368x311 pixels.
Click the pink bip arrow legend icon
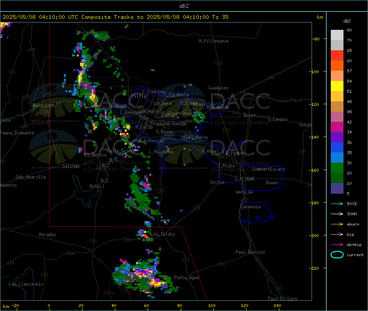[337, 234]
